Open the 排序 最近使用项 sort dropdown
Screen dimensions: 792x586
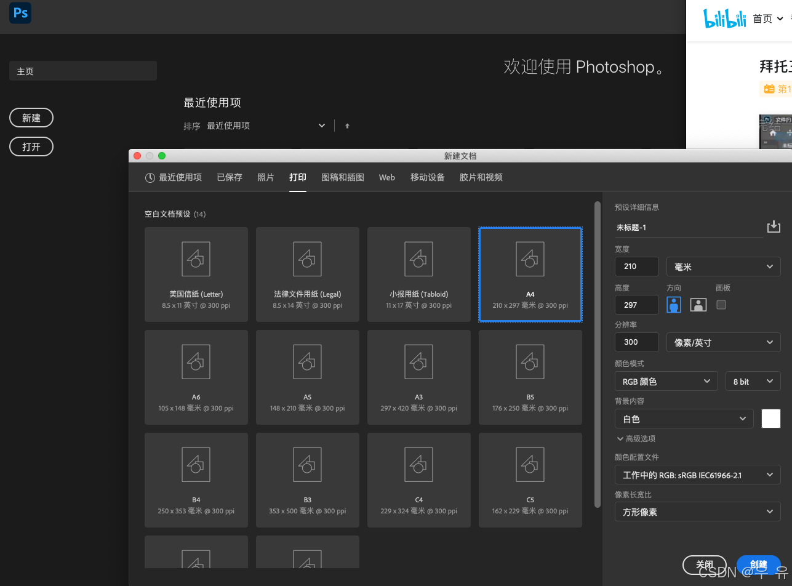pos(266,126)
